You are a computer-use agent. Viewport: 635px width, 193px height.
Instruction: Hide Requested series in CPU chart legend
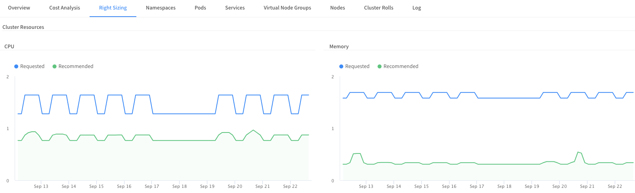pos(32,66)
